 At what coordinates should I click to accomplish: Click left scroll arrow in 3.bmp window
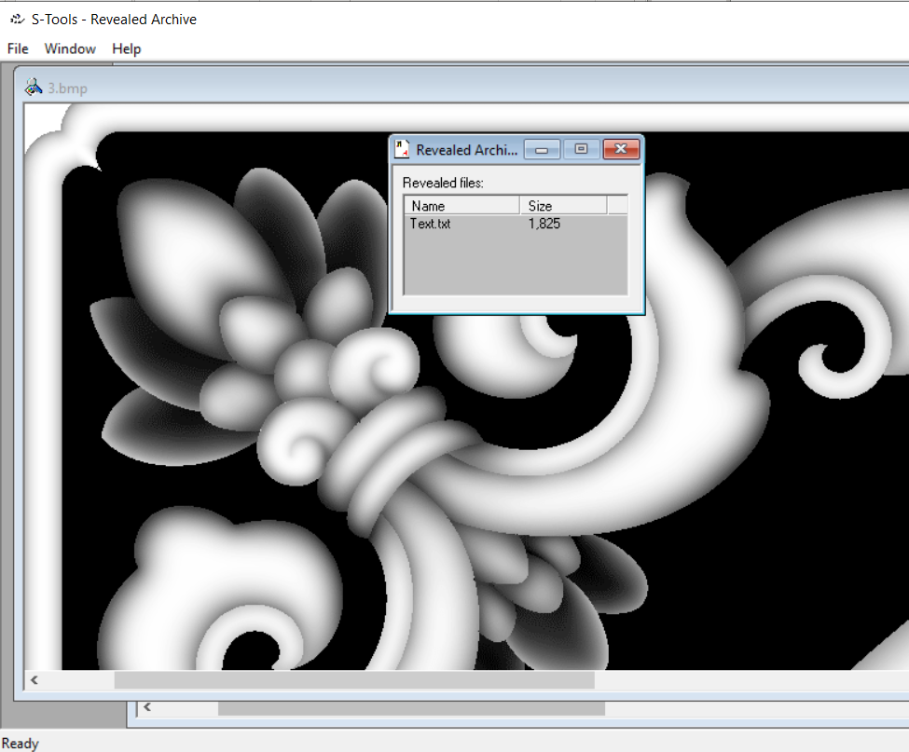[34, 679]
